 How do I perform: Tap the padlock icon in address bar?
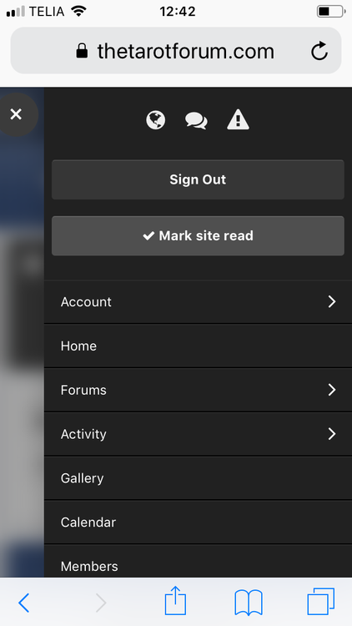[x=82, y=51]
